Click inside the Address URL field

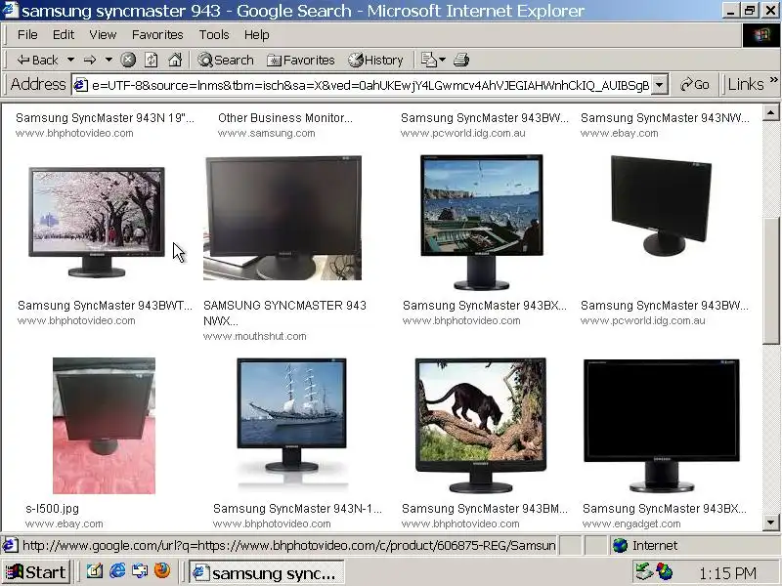click(x=370, y=85)
